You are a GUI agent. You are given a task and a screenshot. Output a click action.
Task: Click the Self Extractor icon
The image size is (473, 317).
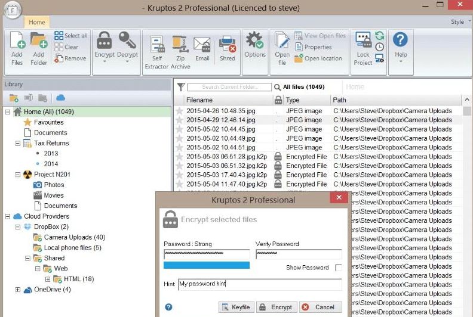[x=157, y=44]
